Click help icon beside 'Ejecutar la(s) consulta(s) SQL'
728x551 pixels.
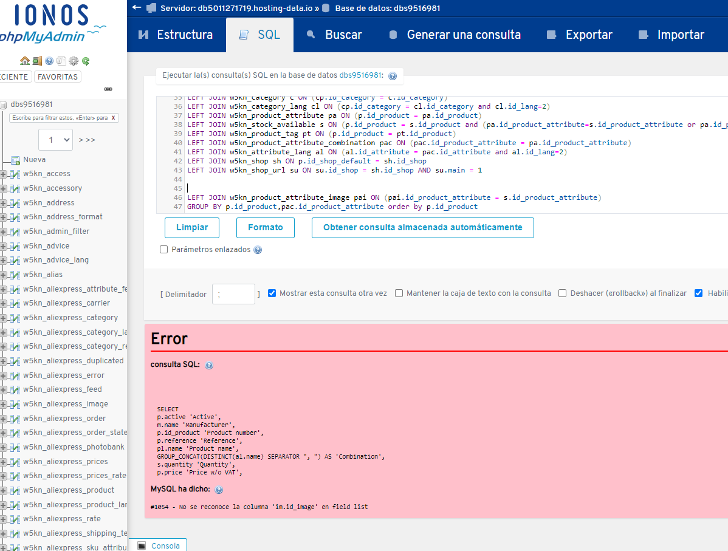[x=393, y=76]
